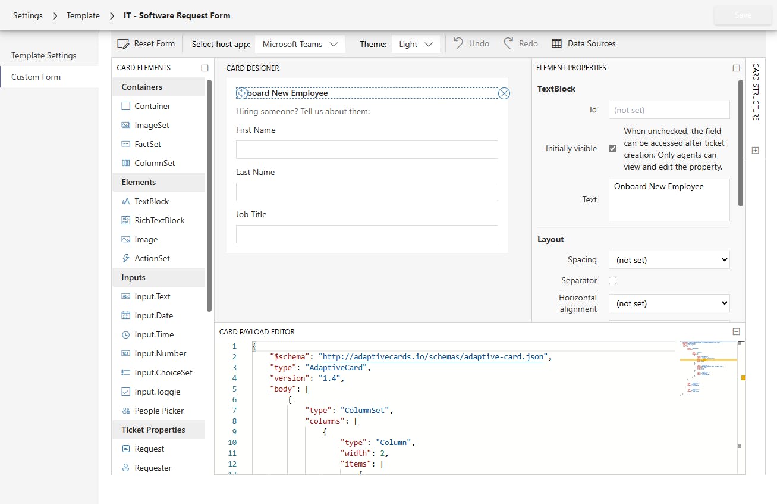Click the drag handle on the selected TextBlock
The width and height of the screenshot is (777, 504).
(x=241, y=93)
